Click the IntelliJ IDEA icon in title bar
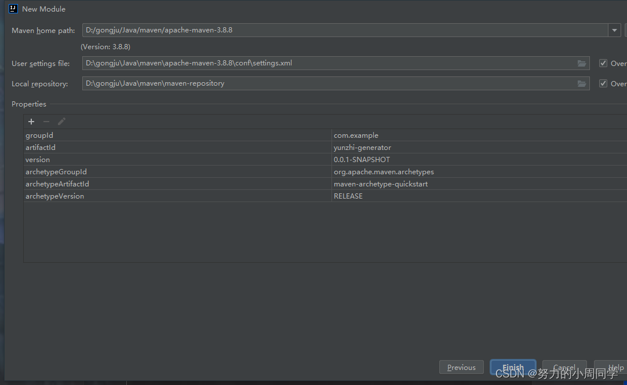The height and width of the screenshot is (385, 627). pyautogui.click(x=13, y=9)
